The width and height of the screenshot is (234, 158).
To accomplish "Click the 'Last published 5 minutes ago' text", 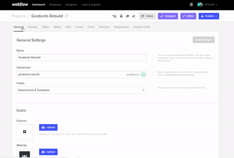I will (x=179, y=75).
